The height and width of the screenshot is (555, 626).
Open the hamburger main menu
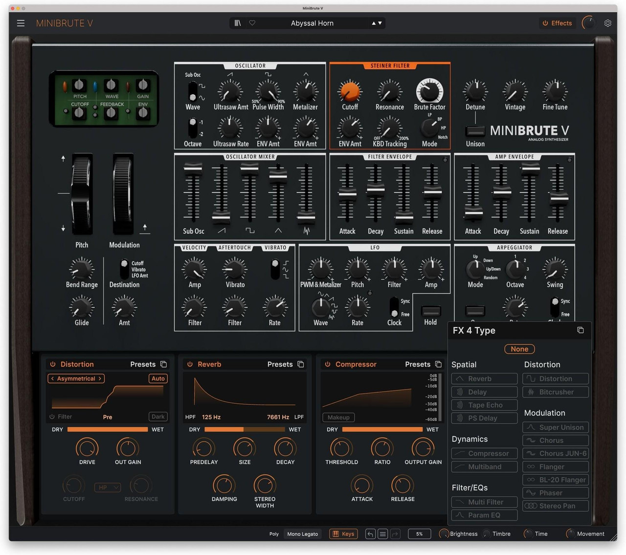(21, 23)
